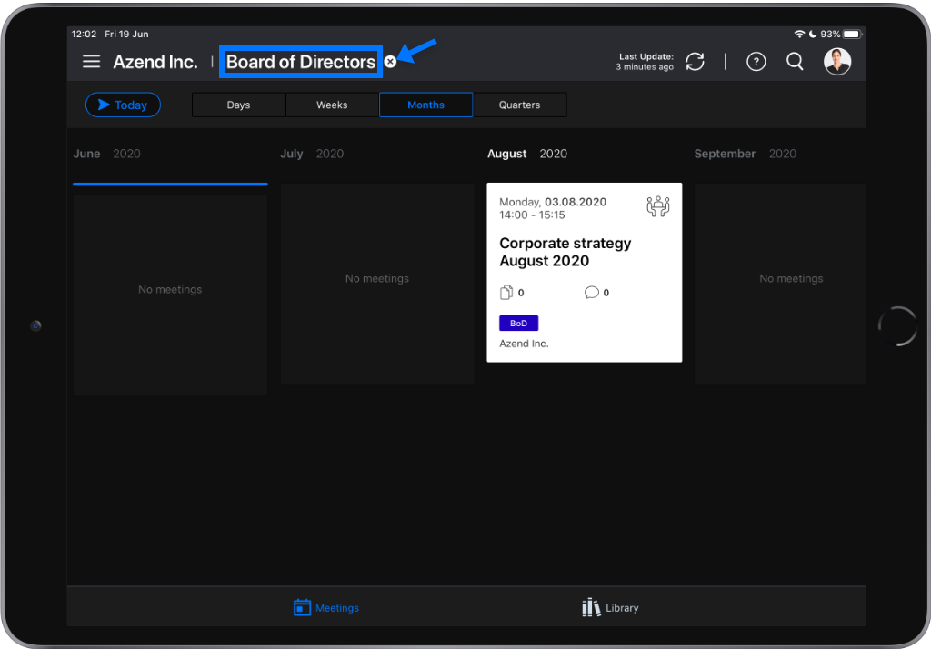Open the user profile avatar
The width and height of the screenshot is (931, 649).
(x=837, y=62)
